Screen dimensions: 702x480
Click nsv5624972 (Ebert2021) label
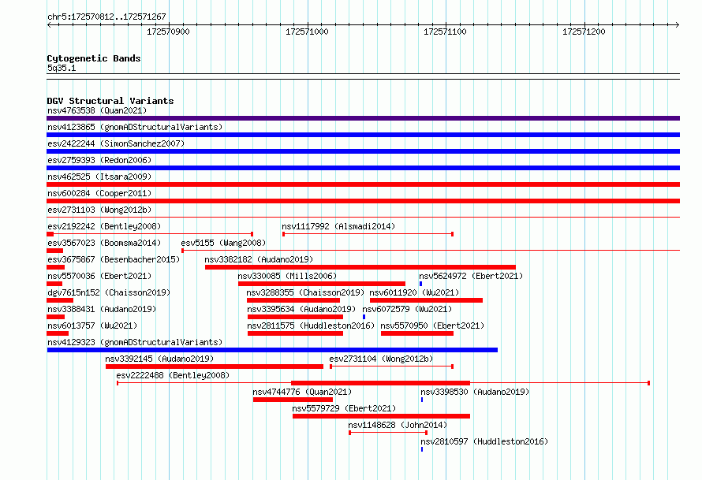[x=471, y=276]
